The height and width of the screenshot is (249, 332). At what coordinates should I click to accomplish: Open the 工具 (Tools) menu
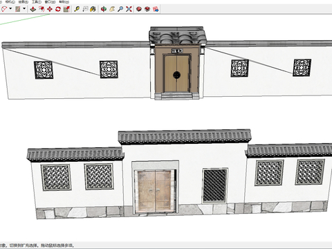tap(37, 1)
